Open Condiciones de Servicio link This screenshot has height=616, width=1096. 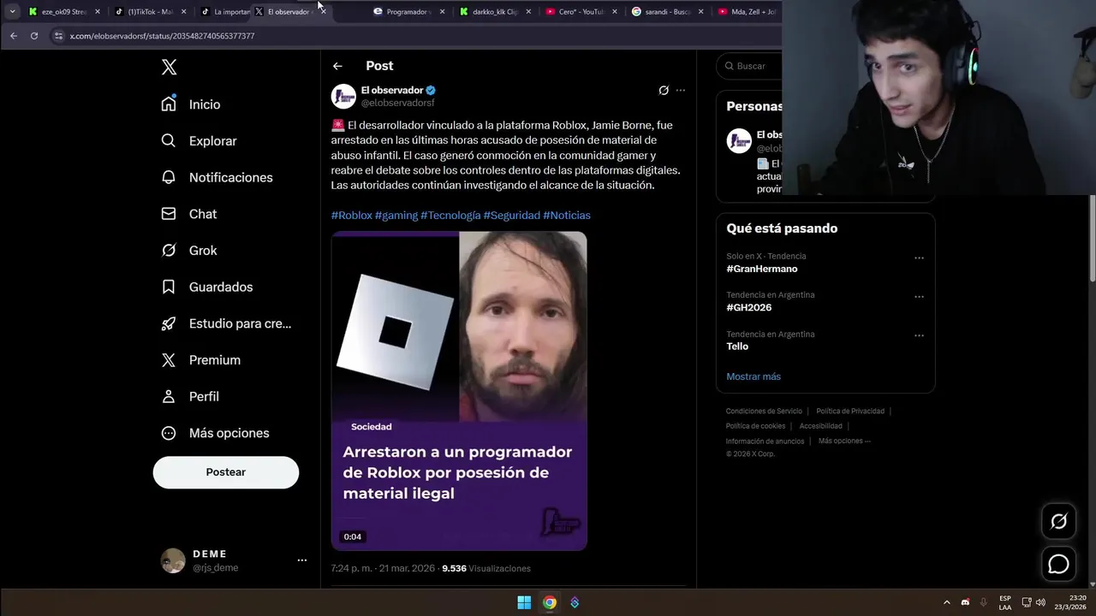coord(764,412)
